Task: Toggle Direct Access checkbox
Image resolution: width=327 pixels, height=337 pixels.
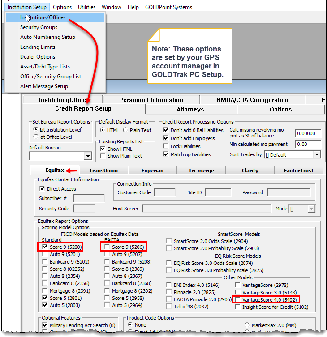Action: tap(42, 189)
